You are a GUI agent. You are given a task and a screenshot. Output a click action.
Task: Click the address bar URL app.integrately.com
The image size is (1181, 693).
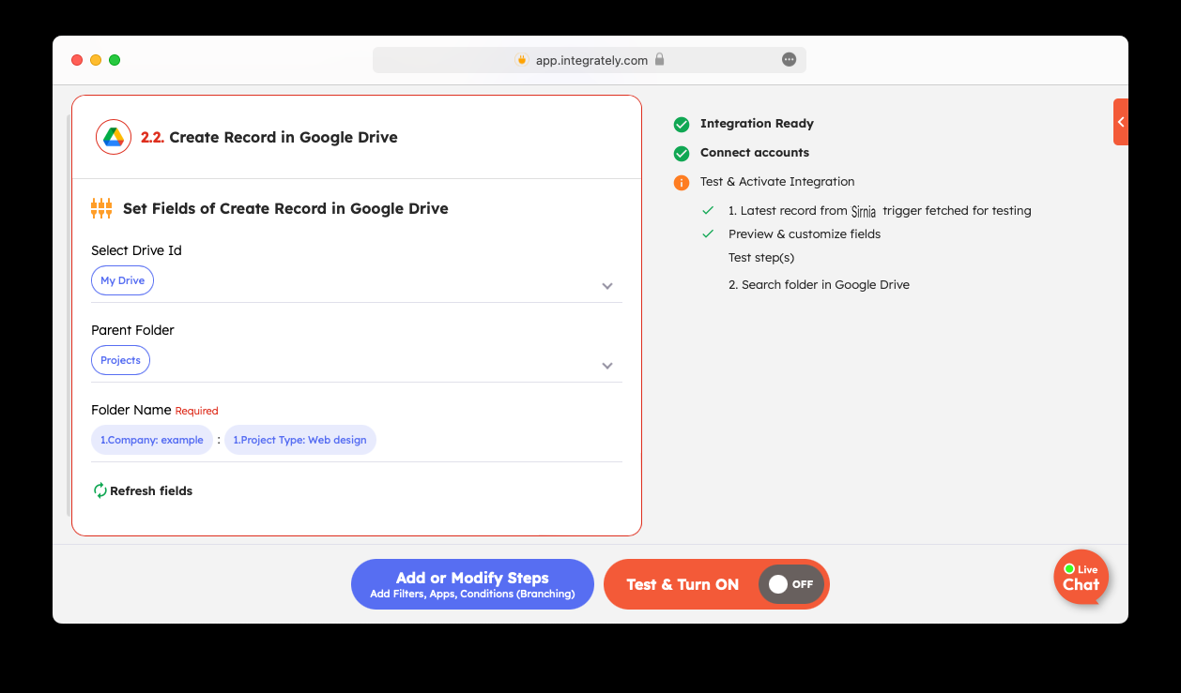591,60
